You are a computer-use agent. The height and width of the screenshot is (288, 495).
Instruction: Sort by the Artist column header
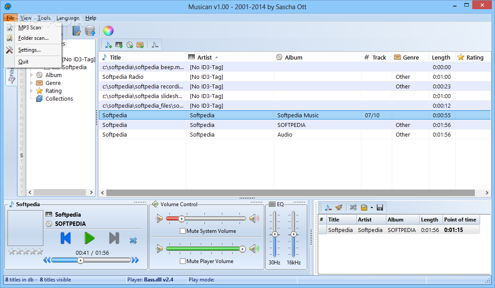coord(230,57)
